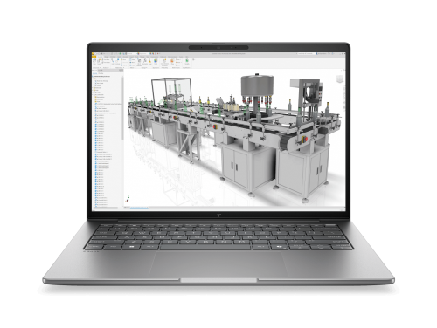Click the browser panel horizontal scrollbar

coord(106,208)
